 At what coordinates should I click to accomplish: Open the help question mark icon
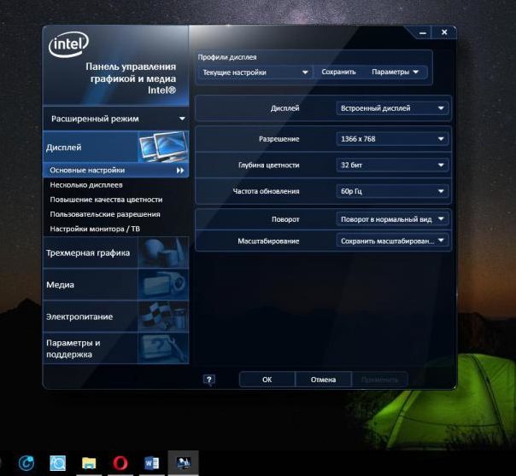tap(209, 380)
